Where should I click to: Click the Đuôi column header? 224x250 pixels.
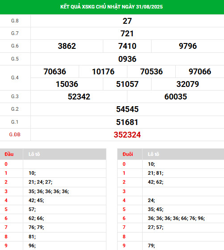128,154
